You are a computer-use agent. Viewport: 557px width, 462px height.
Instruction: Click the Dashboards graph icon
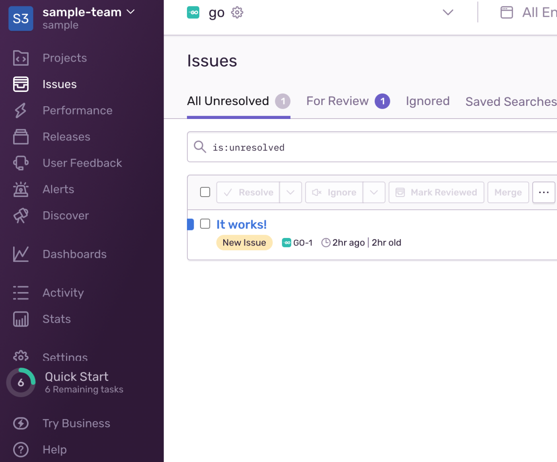pos(21,254)
